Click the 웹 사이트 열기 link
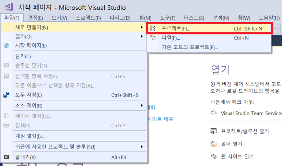This screenshot has width=282, height=166. 237,156
